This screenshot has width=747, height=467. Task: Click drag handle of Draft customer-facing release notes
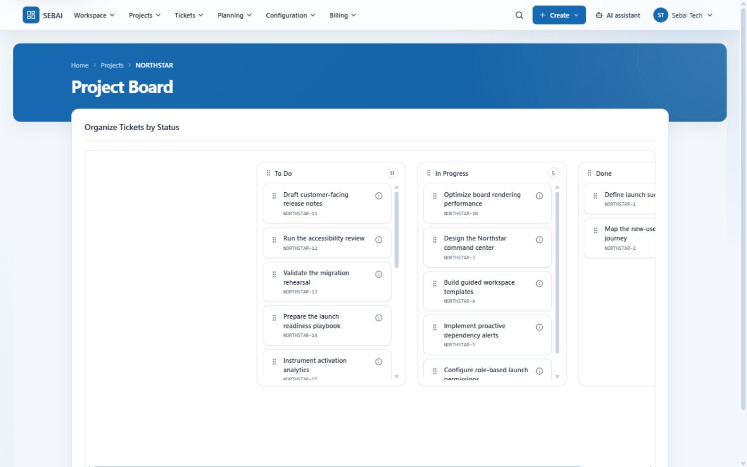(274, 196)
